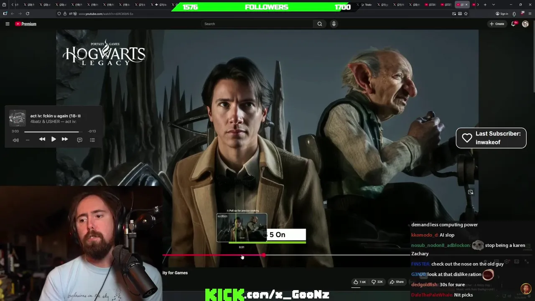Image resolution: width=535 pixels, height=301 pixels.
Task: Skip to next track in music player
Action: pyautogui.click(x=65, y=139)
